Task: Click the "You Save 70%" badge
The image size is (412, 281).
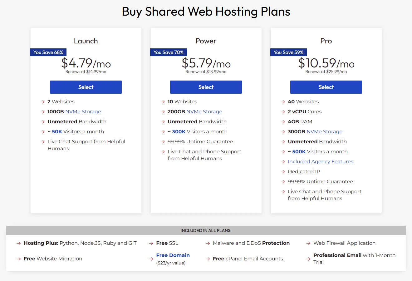Action: (x=169, y=52)
